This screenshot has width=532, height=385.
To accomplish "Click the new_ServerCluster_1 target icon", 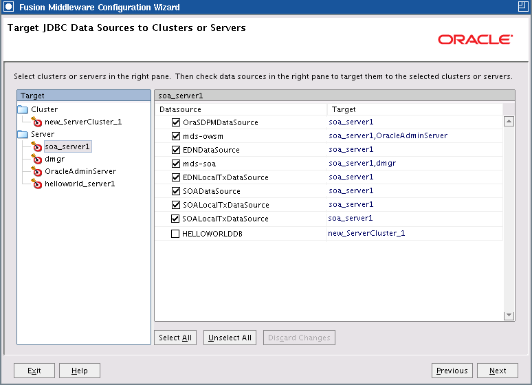I will point(36,122).
